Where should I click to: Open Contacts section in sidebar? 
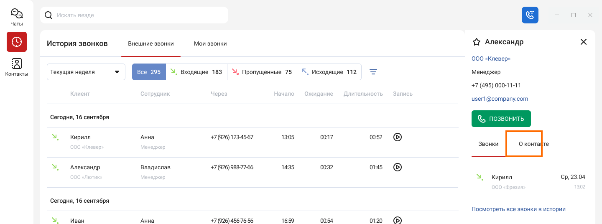tap(17, 67)
